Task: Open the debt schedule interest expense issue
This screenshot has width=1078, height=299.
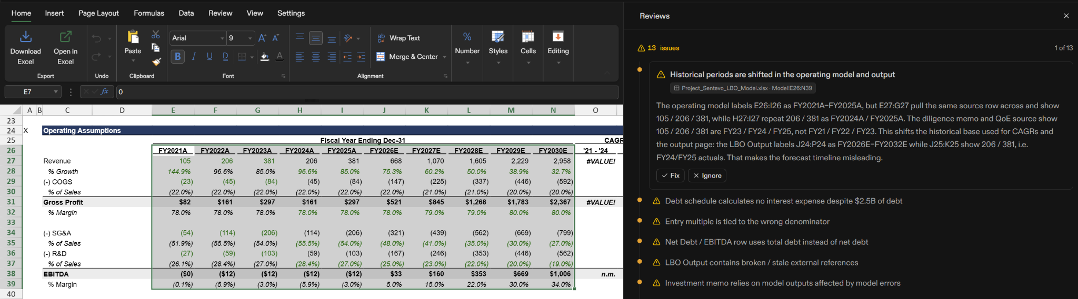Action: click(x=783, y=201)
